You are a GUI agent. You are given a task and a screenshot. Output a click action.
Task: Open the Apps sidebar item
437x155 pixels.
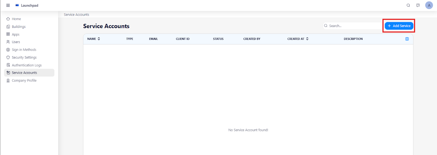tap(16, 34)
